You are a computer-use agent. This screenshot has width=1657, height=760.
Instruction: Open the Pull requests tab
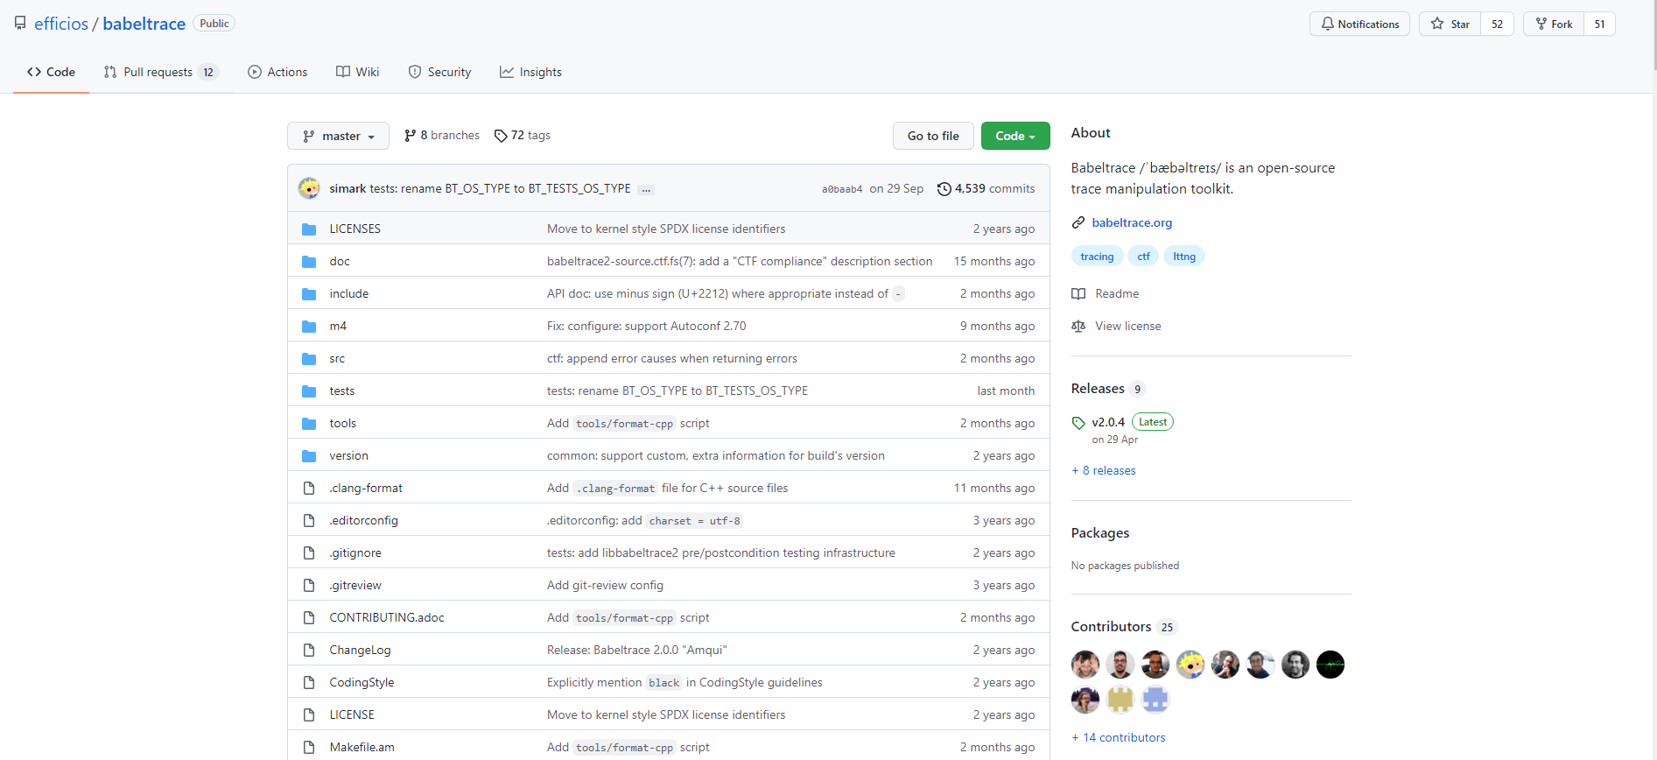tap(161, 72)
